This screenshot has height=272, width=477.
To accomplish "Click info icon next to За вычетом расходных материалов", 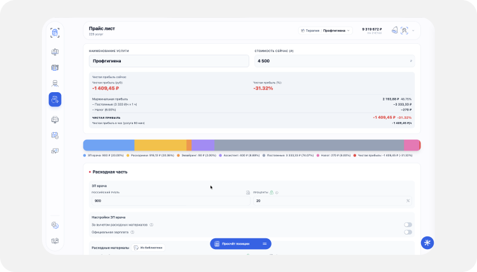I will coord(151,225).
